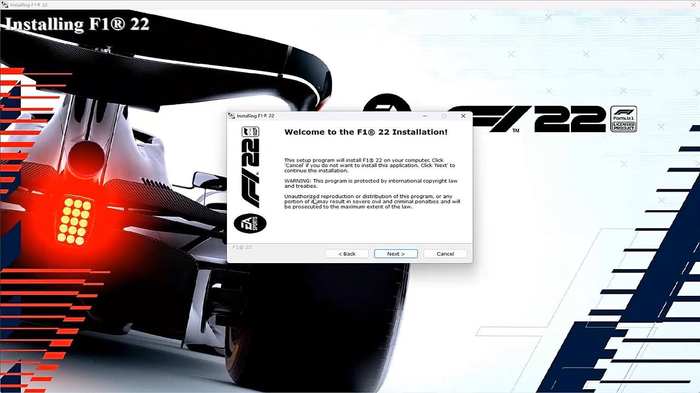Click the outer window's title bar icon

click(4, 4)
